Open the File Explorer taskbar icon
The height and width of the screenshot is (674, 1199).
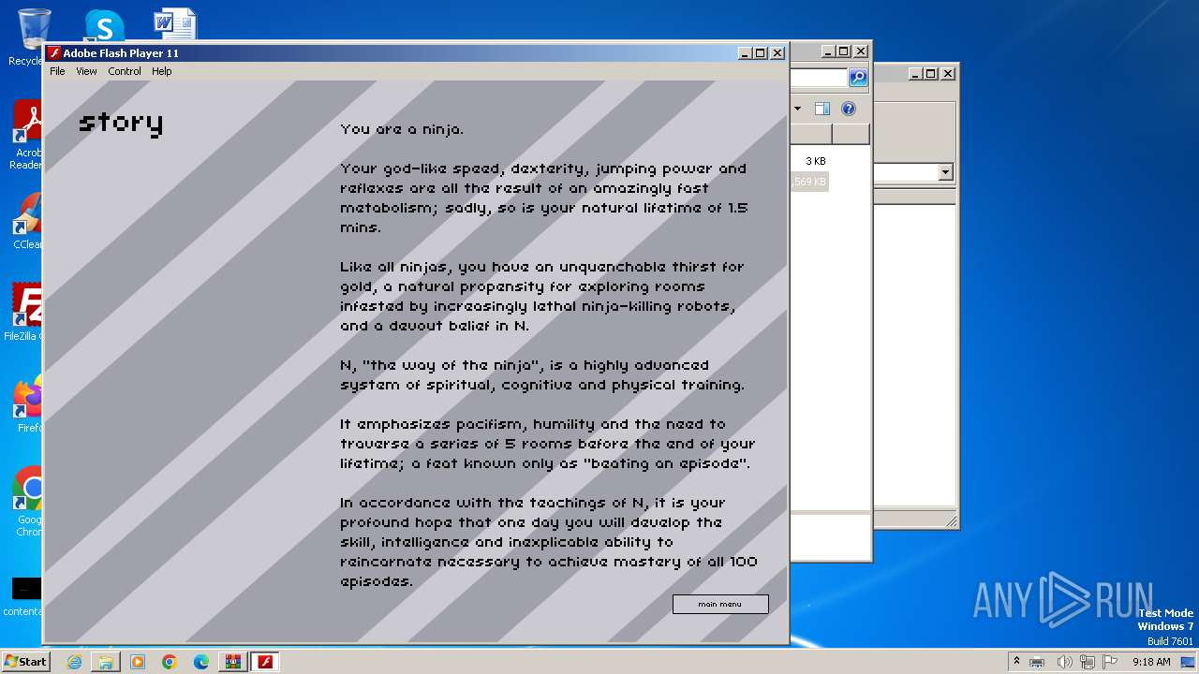(x=106, y=662)
